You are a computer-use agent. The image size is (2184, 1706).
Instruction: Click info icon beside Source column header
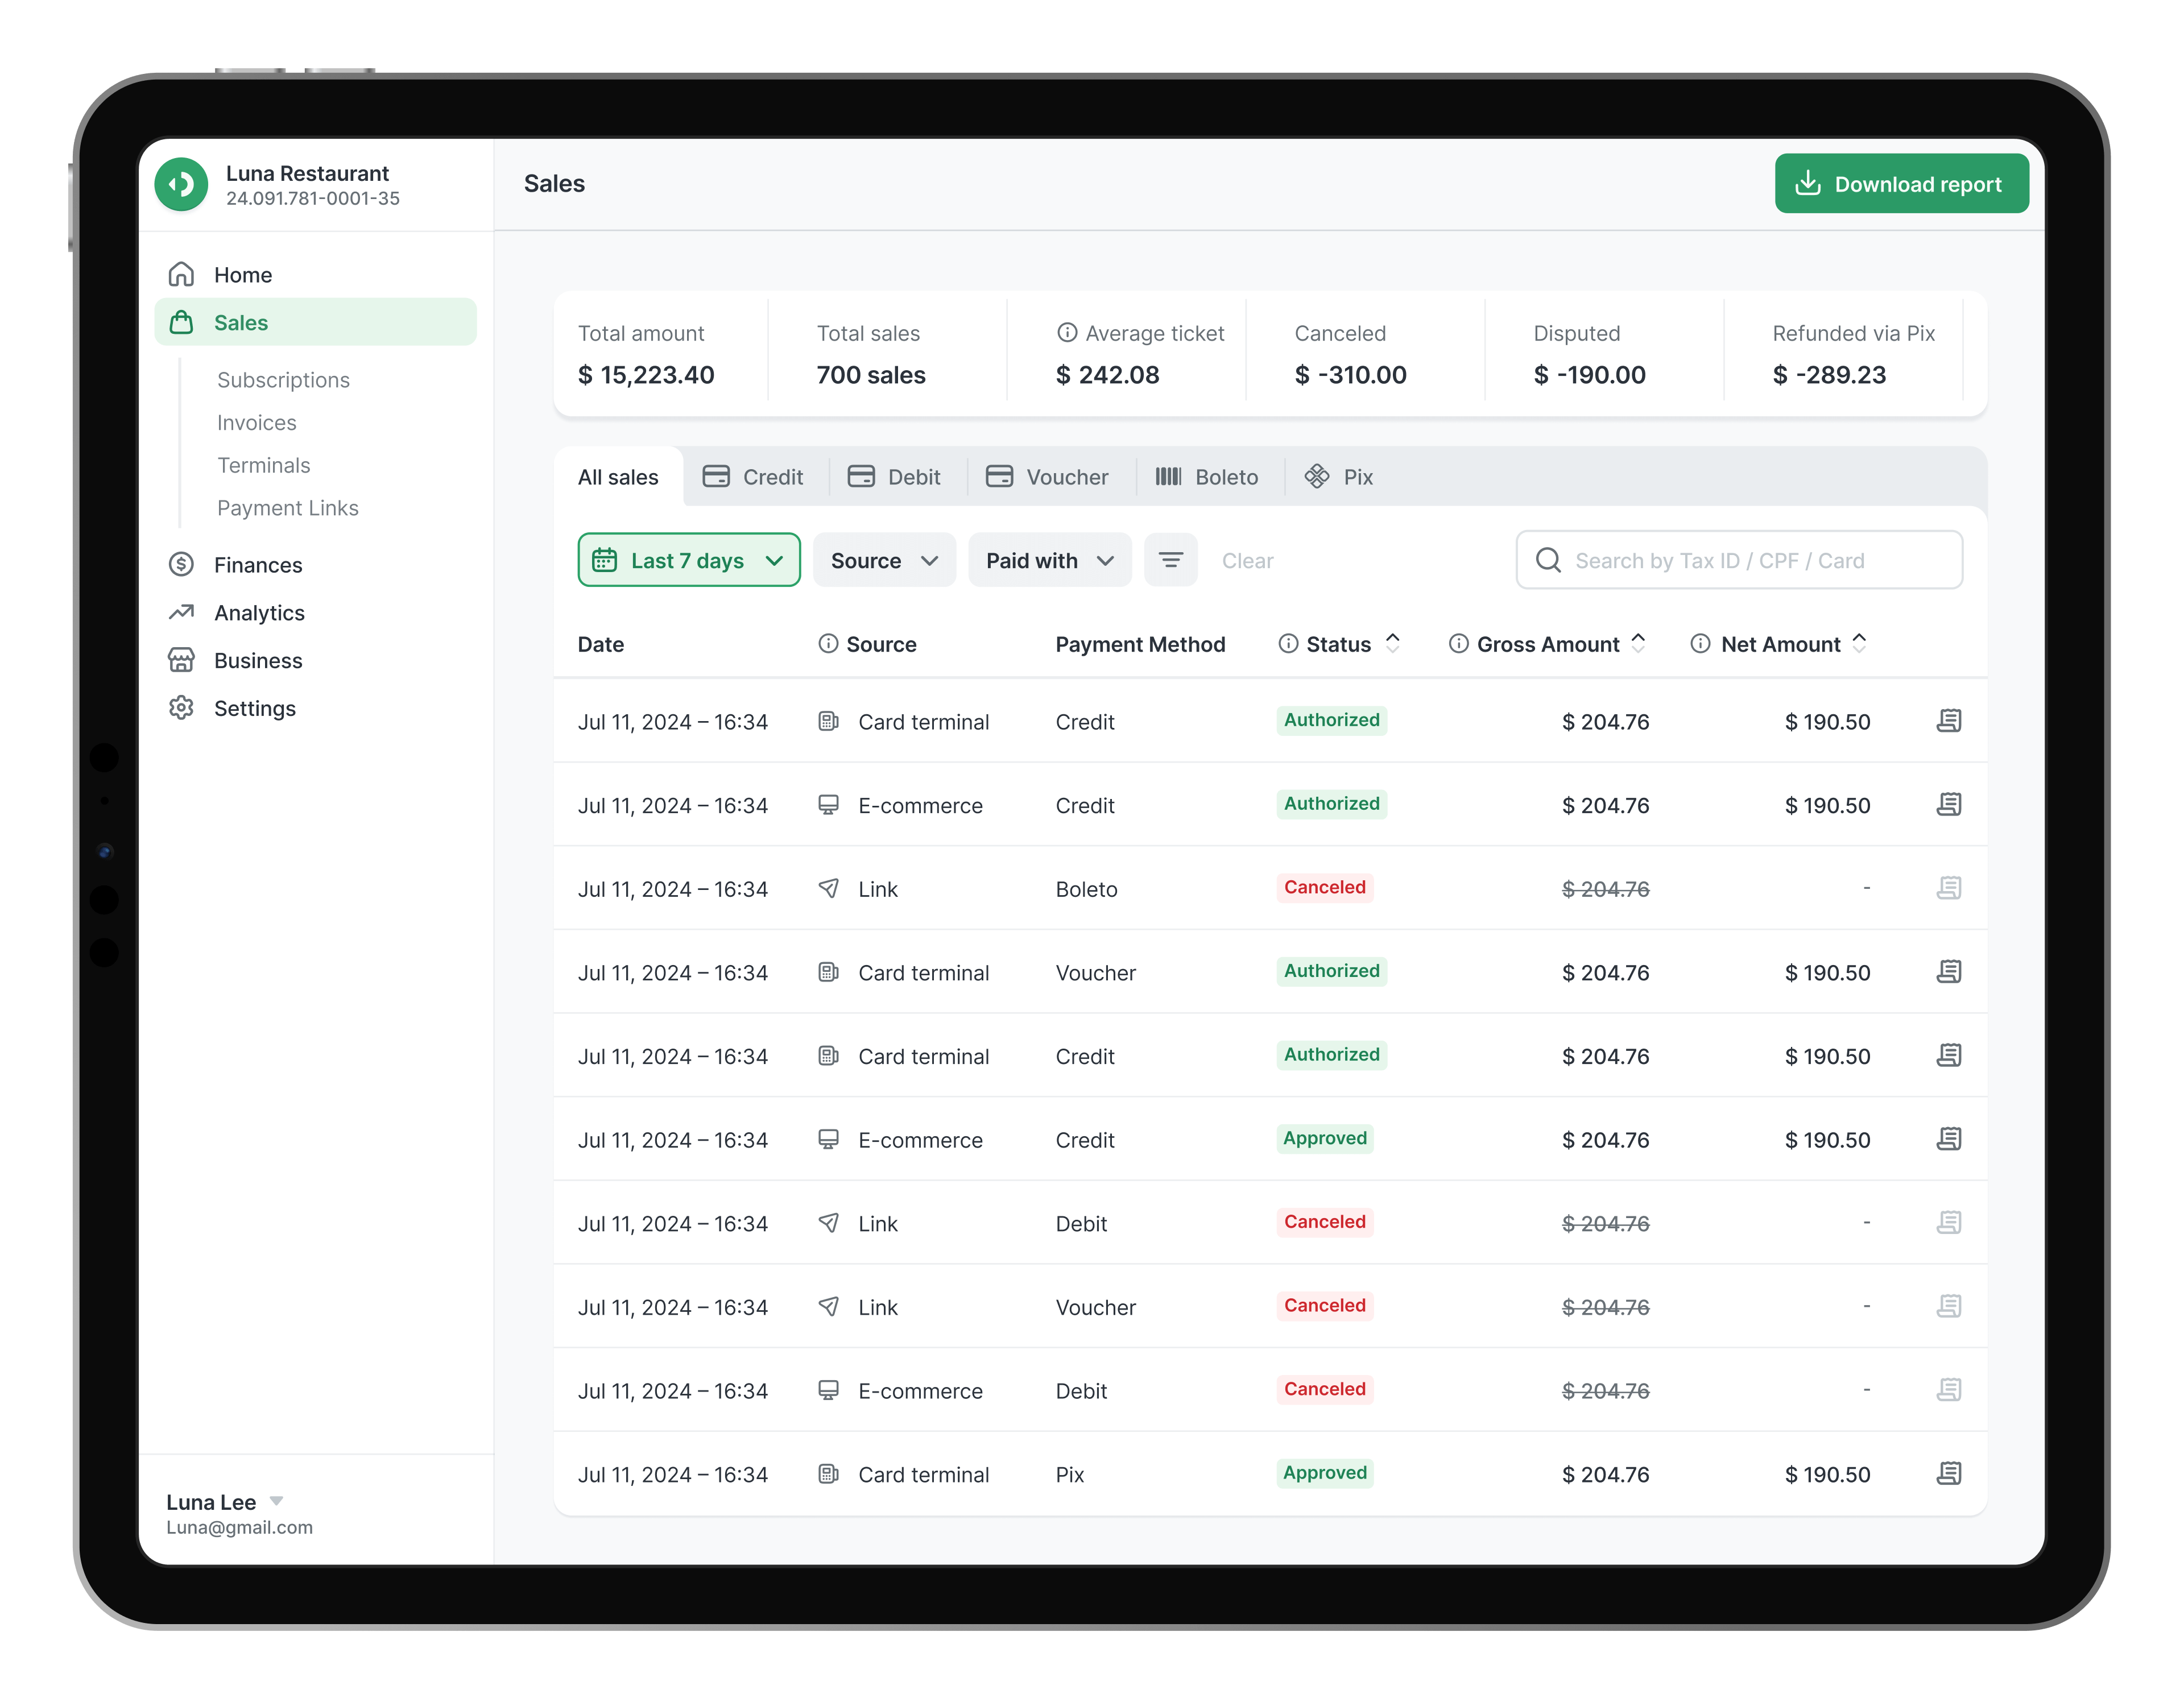tap(828, 644)
